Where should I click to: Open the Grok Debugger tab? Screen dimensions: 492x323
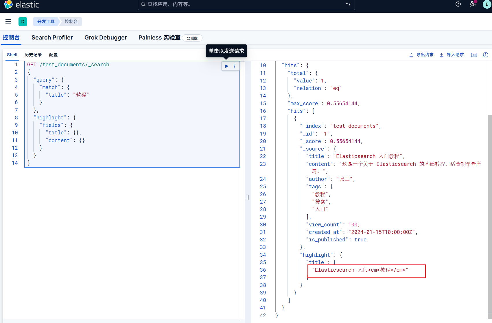coord(106,37)
